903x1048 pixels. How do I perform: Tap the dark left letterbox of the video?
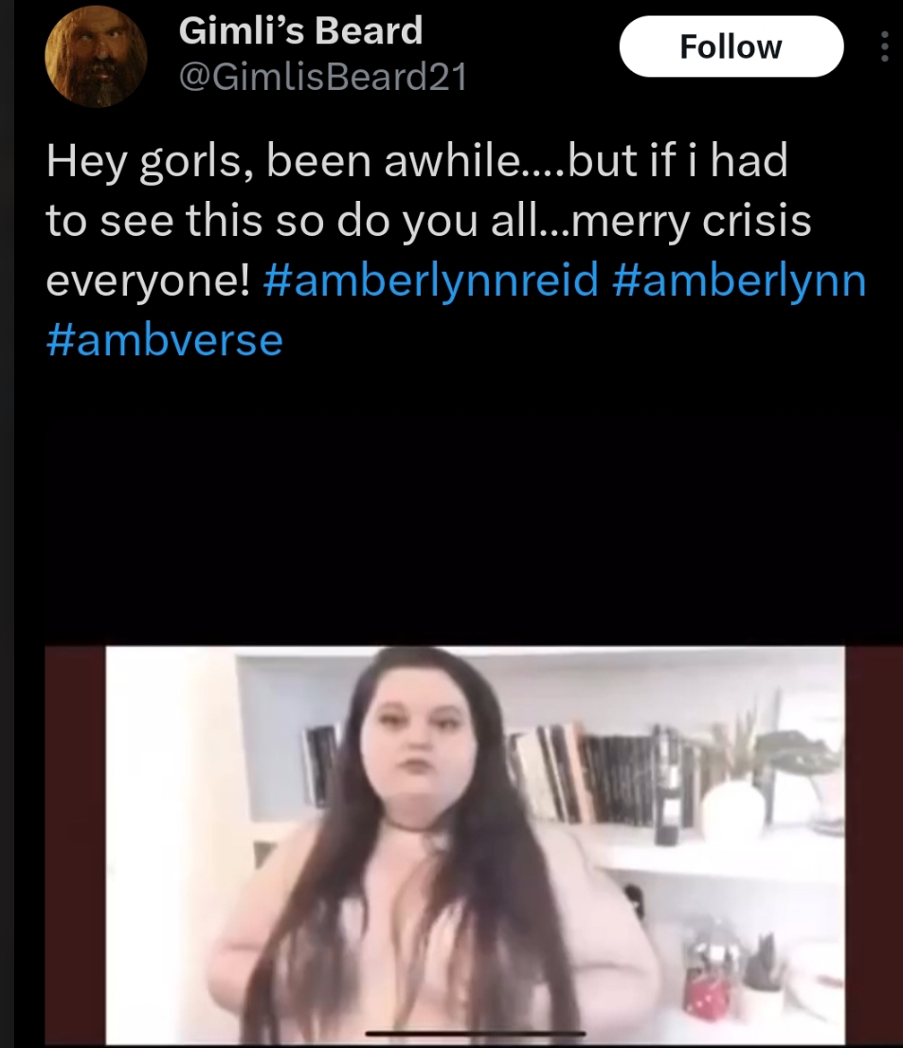point(75,845)
